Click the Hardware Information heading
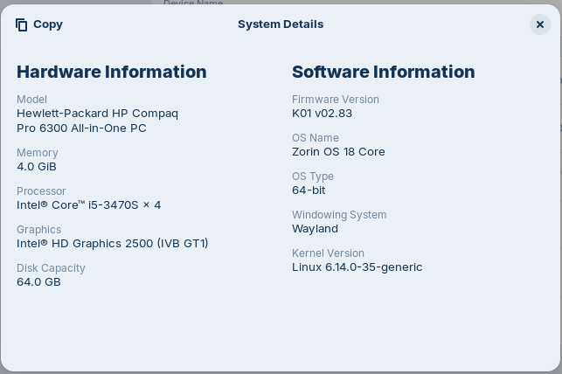Screen dimensions: 562x374 112,72
